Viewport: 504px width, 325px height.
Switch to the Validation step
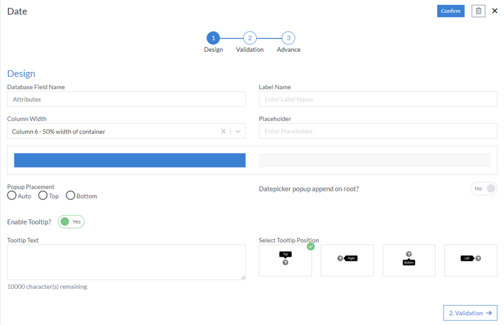pos(249,38)
